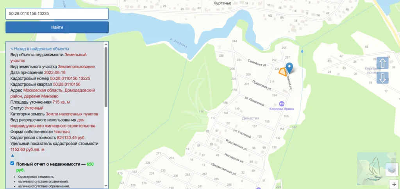Click the down arrow map navigation icon
The width and height of the screenshot is (400, 189).
pyautogui.click(x=382, y=78)
